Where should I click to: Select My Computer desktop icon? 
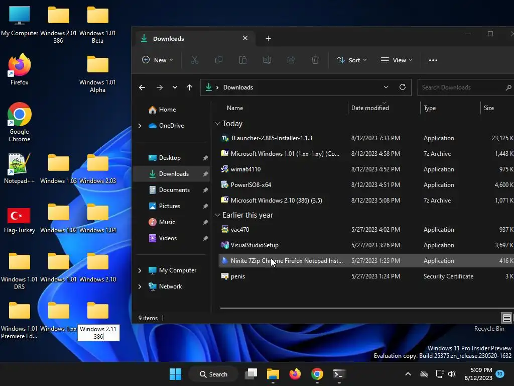(20, 21)
